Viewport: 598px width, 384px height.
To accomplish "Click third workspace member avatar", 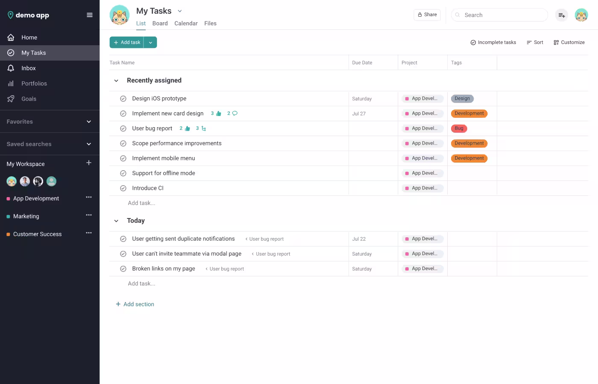I will (38, 181).
